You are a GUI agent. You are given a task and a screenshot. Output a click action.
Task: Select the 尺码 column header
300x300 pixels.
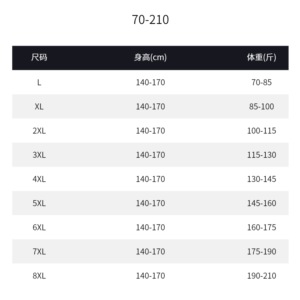[x=39, y=57]
